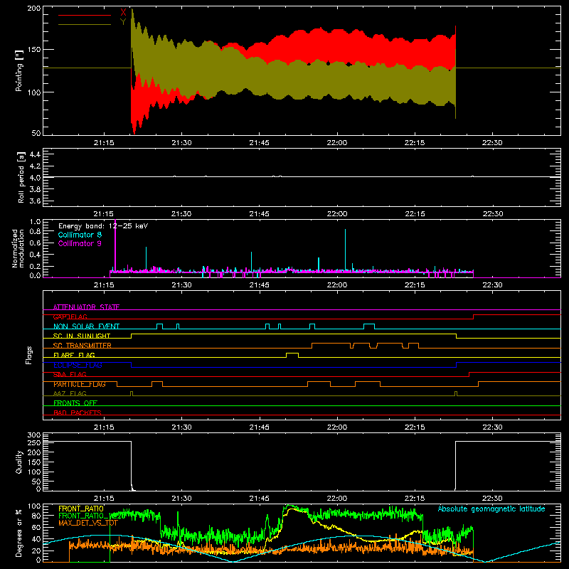
Task: Click the 4.0 value on Roll period axis
Action: click(x=35, y=177)
